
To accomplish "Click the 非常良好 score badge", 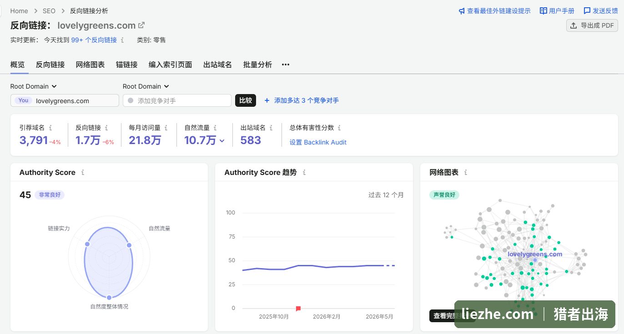I will pyautogui.click(x=50, y=195).
